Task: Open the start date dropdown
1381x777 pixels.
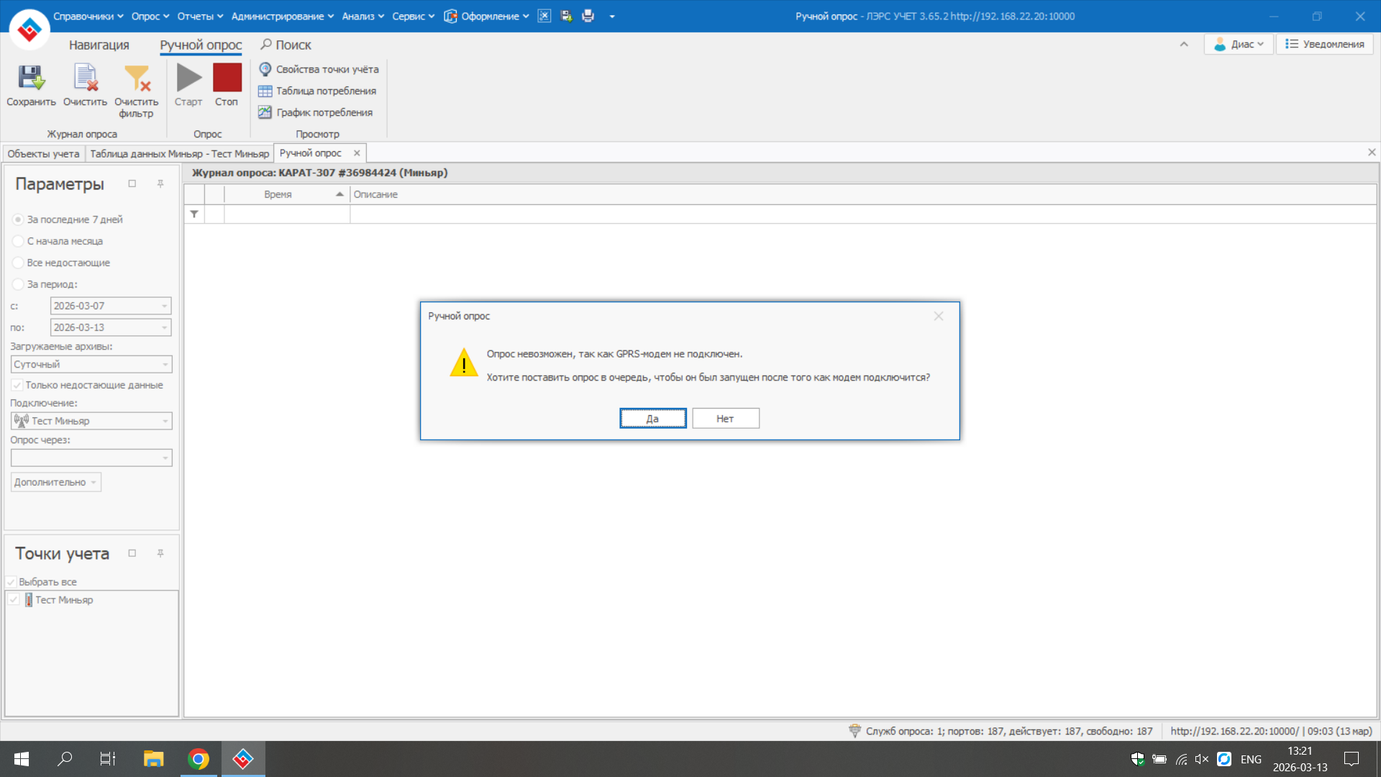Action: click(164, 306)
